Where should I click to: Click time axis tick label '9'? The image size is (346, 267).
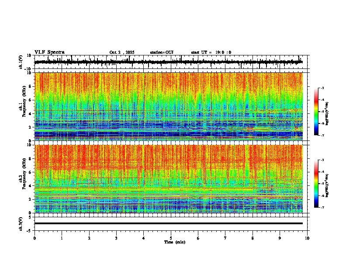click(280, 238)
